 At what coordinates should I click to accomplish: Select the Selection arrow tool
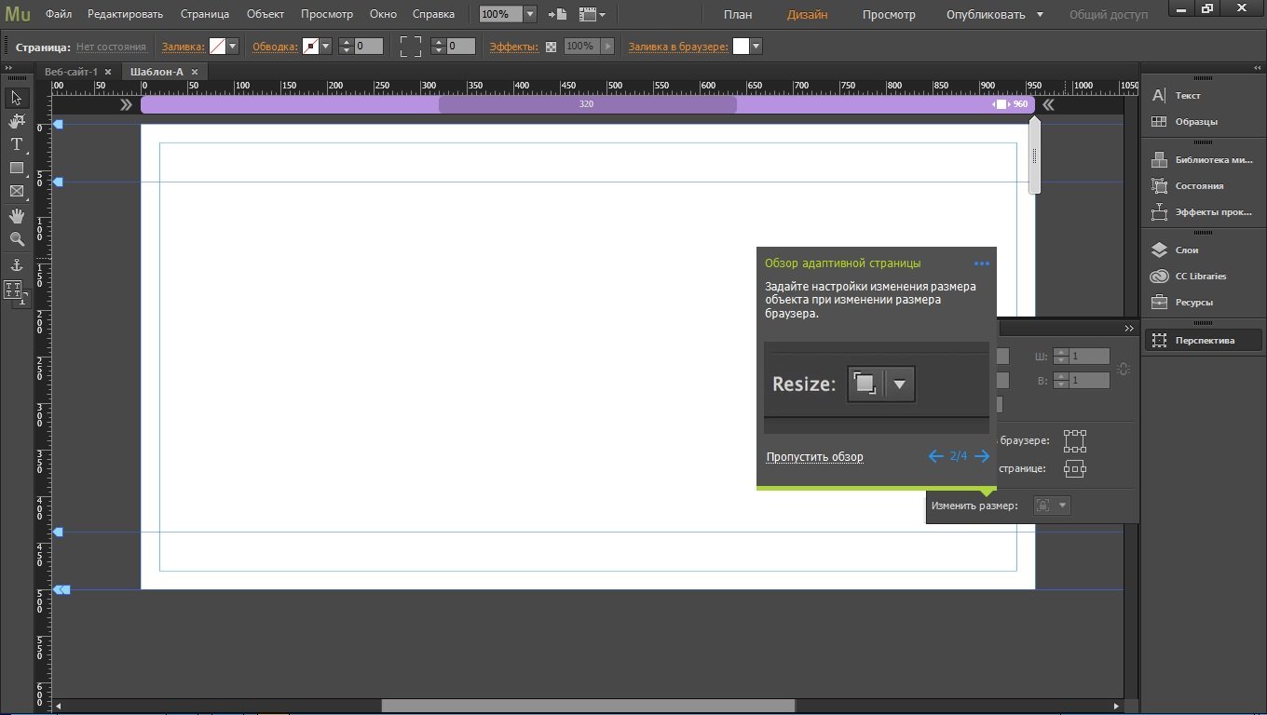point(17,98)
